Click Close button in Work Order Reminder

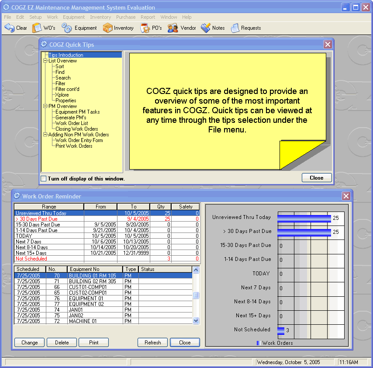[185, 343]
